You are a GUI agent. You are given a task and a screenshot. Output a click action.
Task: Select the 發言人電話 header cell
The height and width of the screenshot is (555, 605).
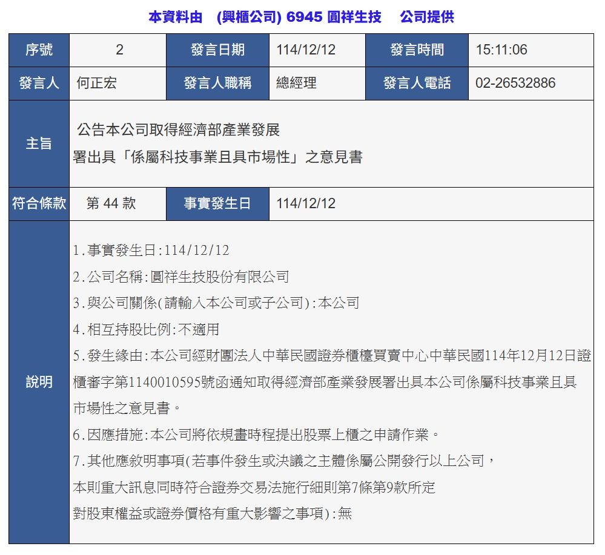coord(417,84)
